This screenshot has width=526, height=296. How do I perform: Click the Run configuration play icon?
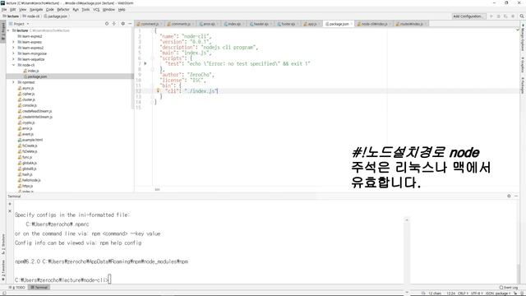[x=491, y=16]
